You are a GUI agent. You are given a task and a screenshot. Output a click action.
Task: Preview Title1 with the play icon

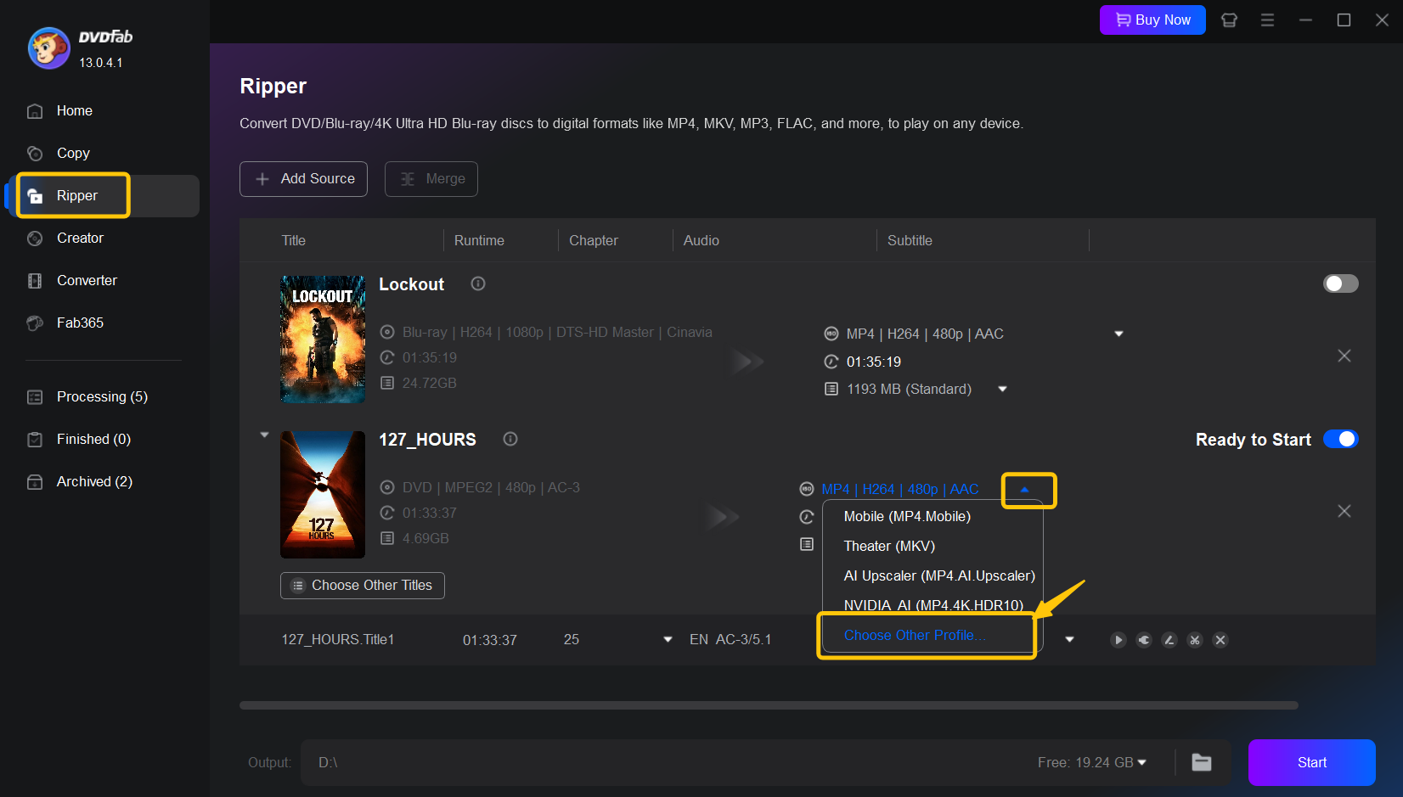click(1118, 640)
